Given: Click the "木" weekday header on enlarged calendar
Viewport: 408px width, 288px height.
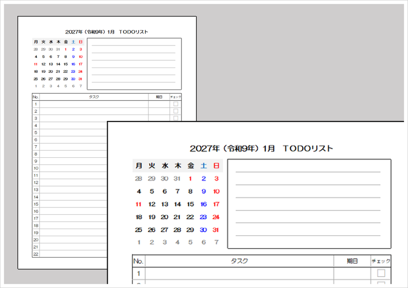Looking at the screenshot, I should [x=177, y=166].
